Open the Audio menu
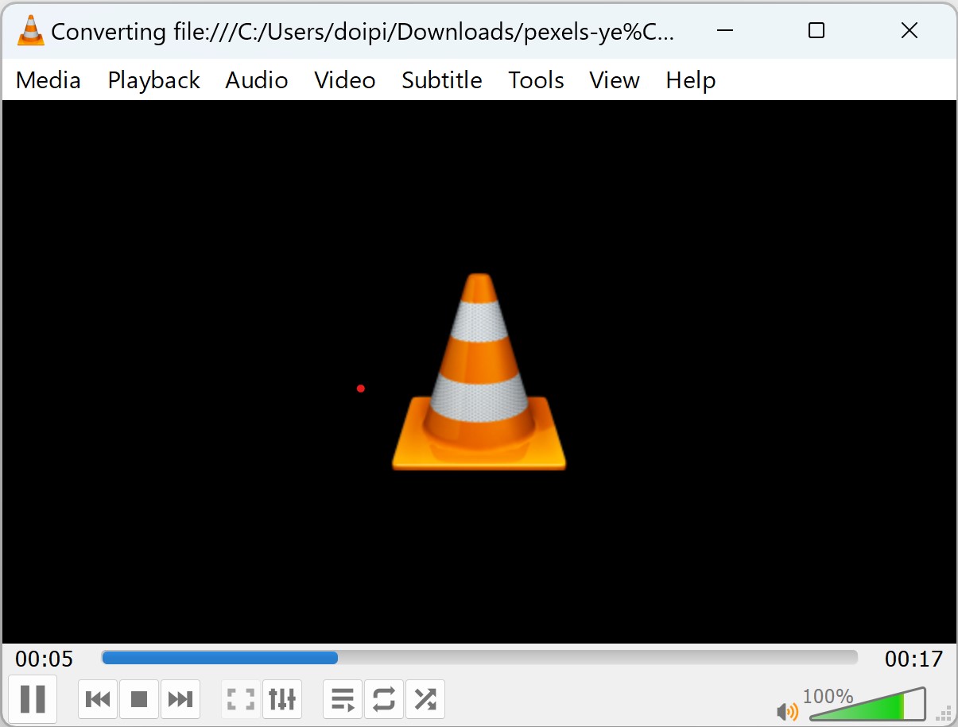This screenshot has height=727, width=958. click(x=257, y=80)
